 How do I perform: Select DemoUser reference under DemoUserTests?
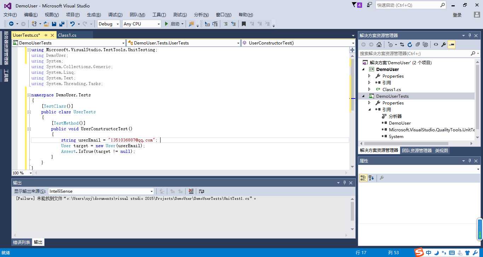click(400, 123)
